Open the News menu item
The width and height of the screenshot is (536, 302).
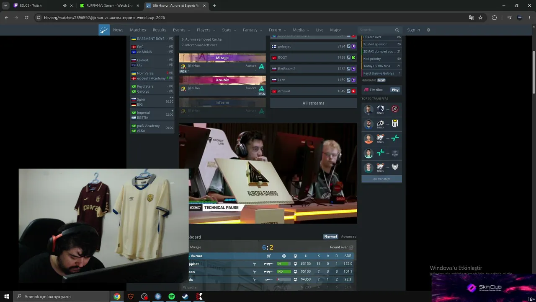pyautogui.click(x=118, y=30)
